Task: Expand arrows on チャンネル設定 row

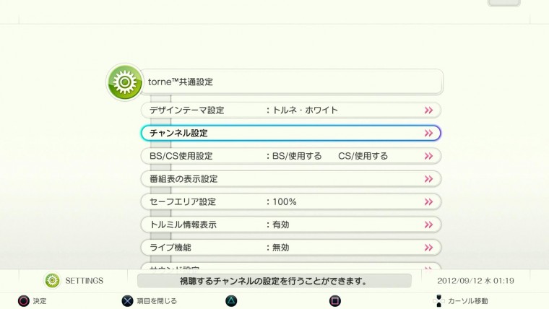Action: pos(428,134)
